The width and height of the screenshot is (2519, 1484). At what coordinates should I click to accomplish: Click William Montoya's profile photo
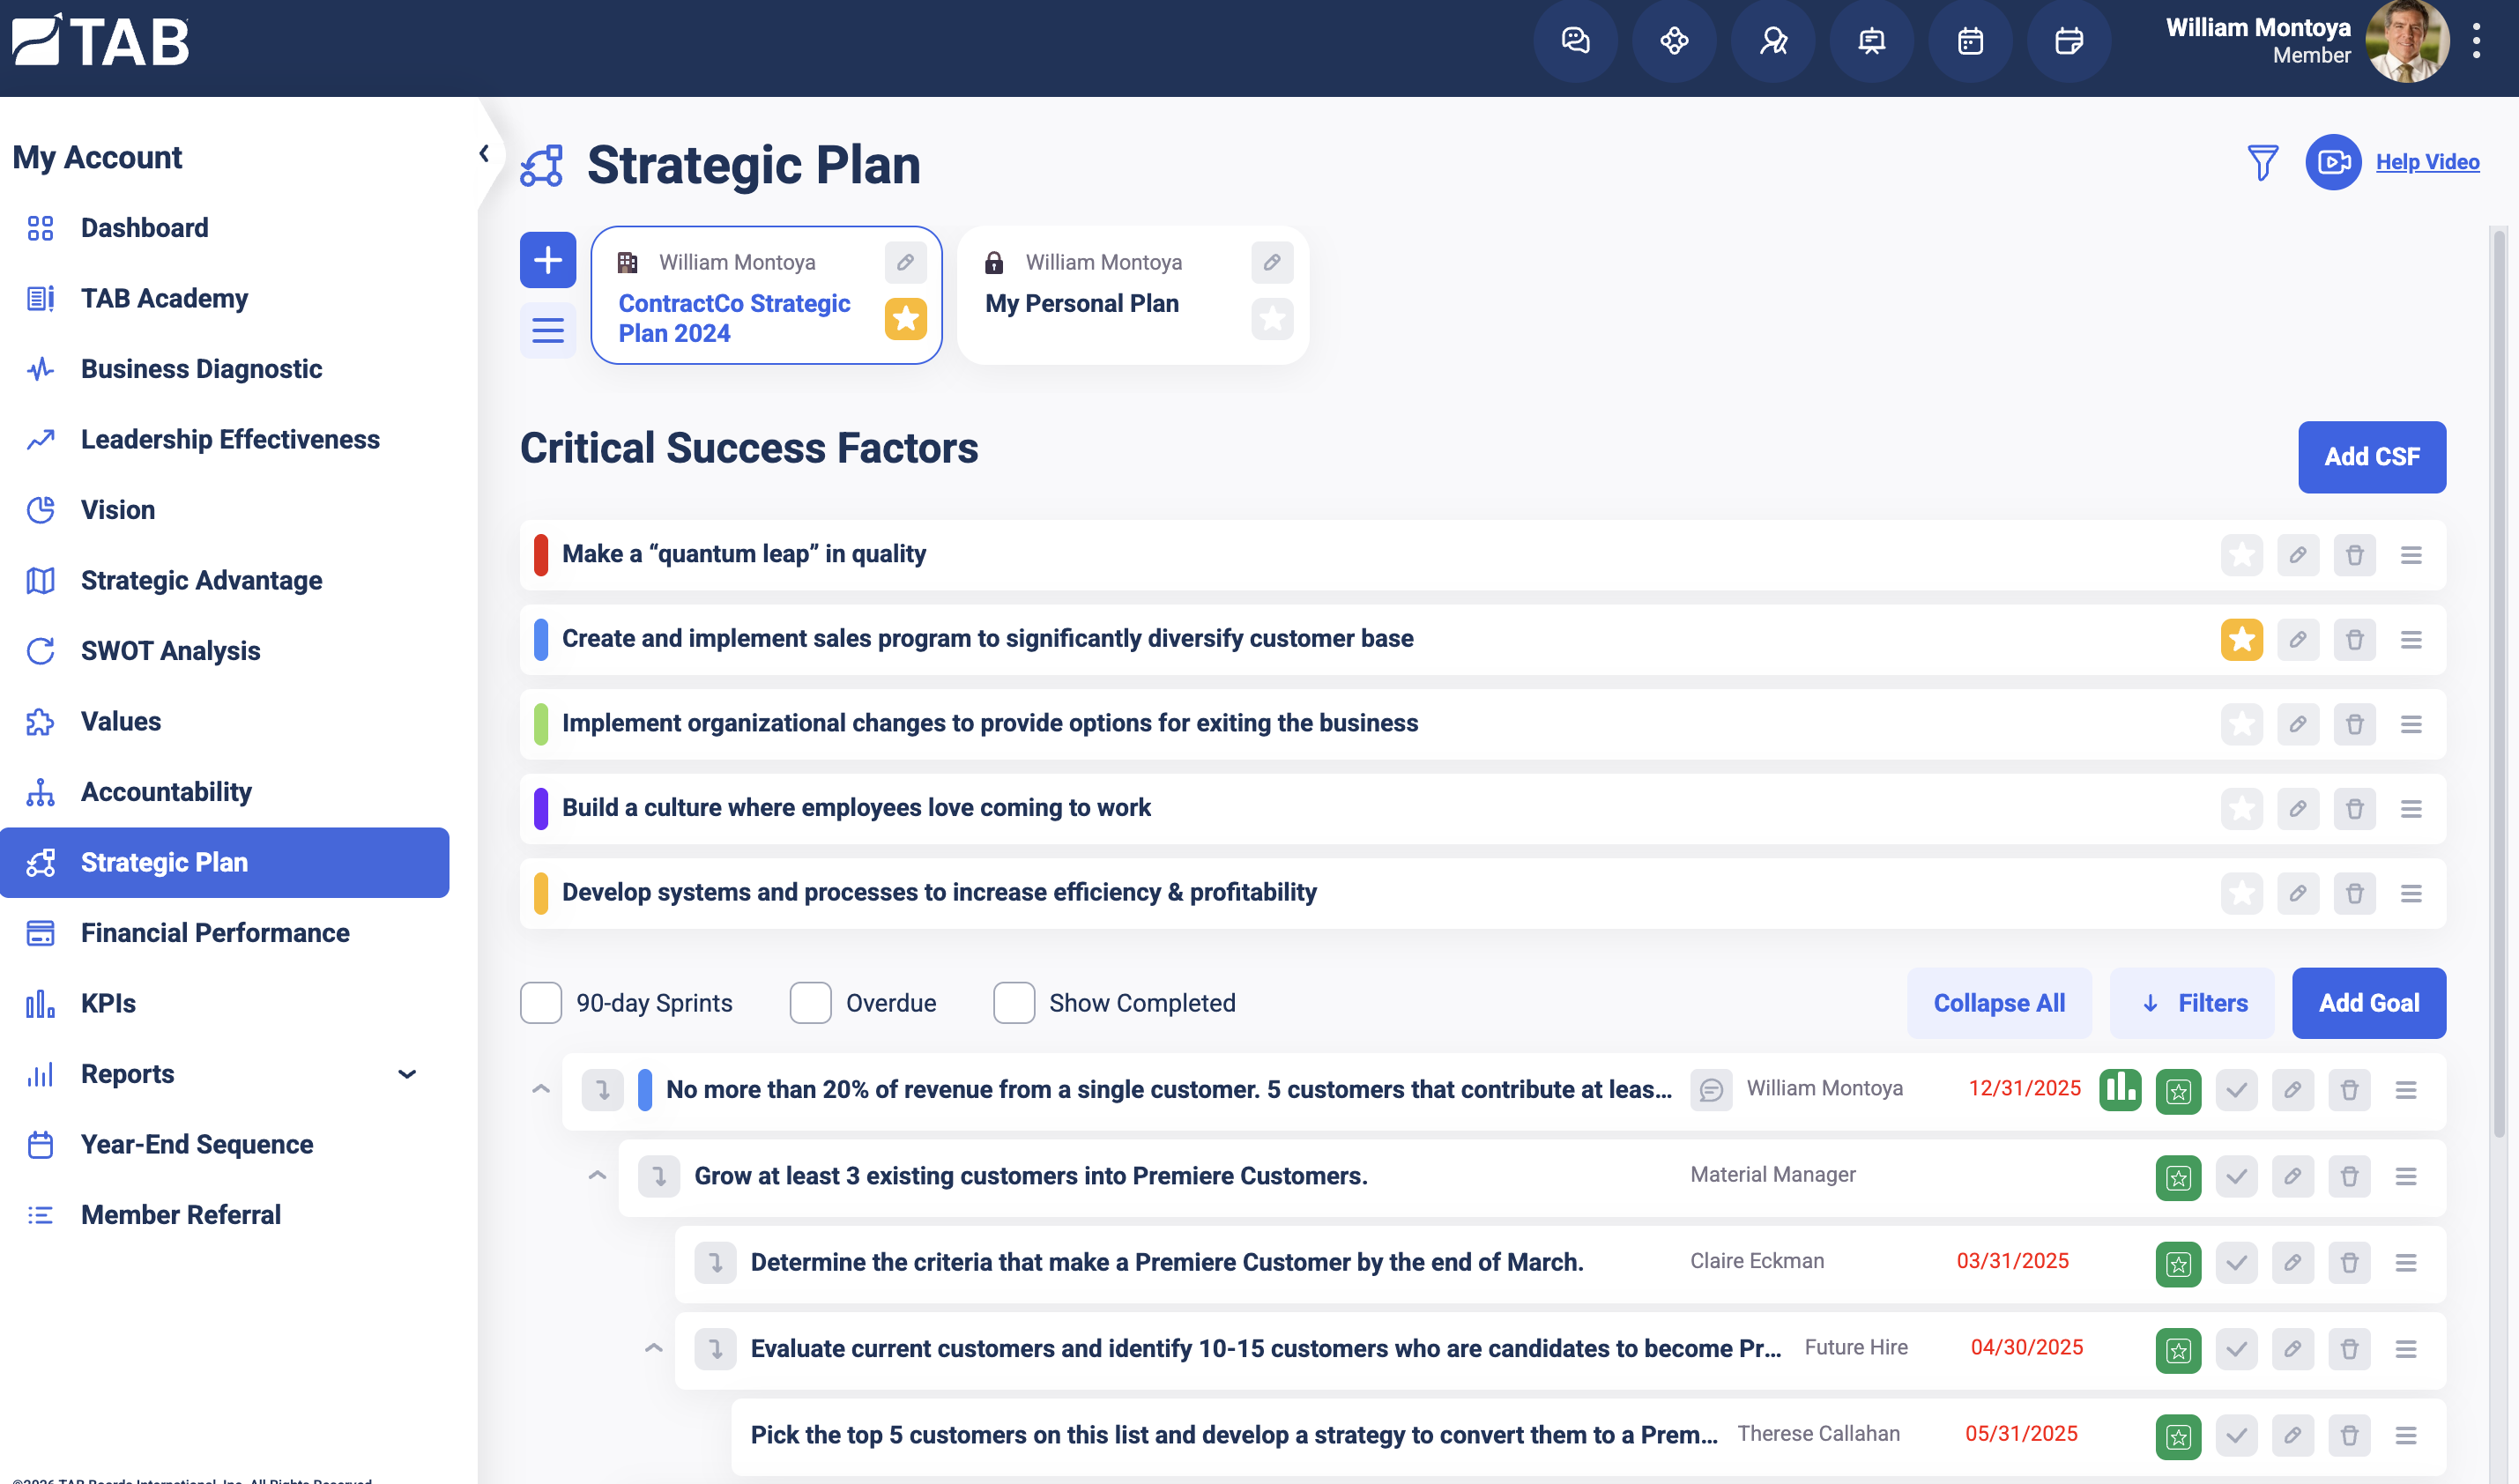[2407, 41]
